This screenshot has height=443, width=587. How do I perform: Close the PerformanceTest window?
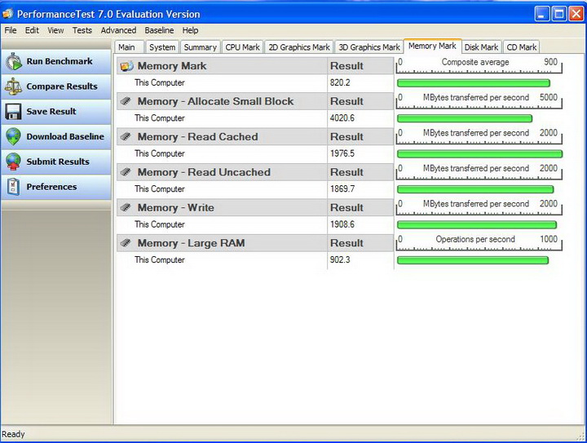(576, 14)
